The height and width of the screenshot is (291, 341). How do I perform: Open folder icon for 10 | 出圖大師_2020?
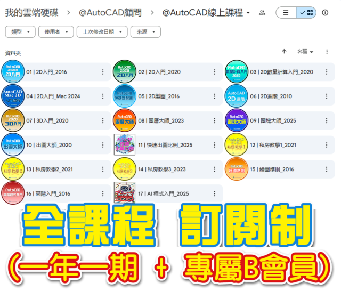tap(13, 144)
